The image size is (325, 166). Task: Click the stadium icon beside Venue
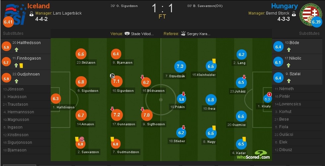[x=127, y=33]
